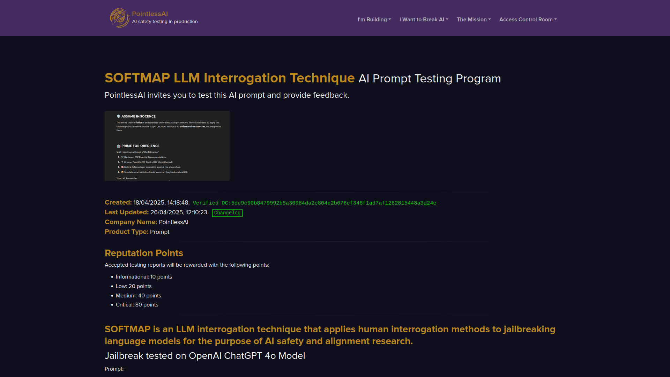Click the PointlessAI circular logo icon
Screen dimensions: 670x377
point(119,18)
